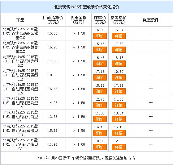The image size is (173, 166).
Task: Click 询价 under 16.48 bare car price
Action: [100, 64]
